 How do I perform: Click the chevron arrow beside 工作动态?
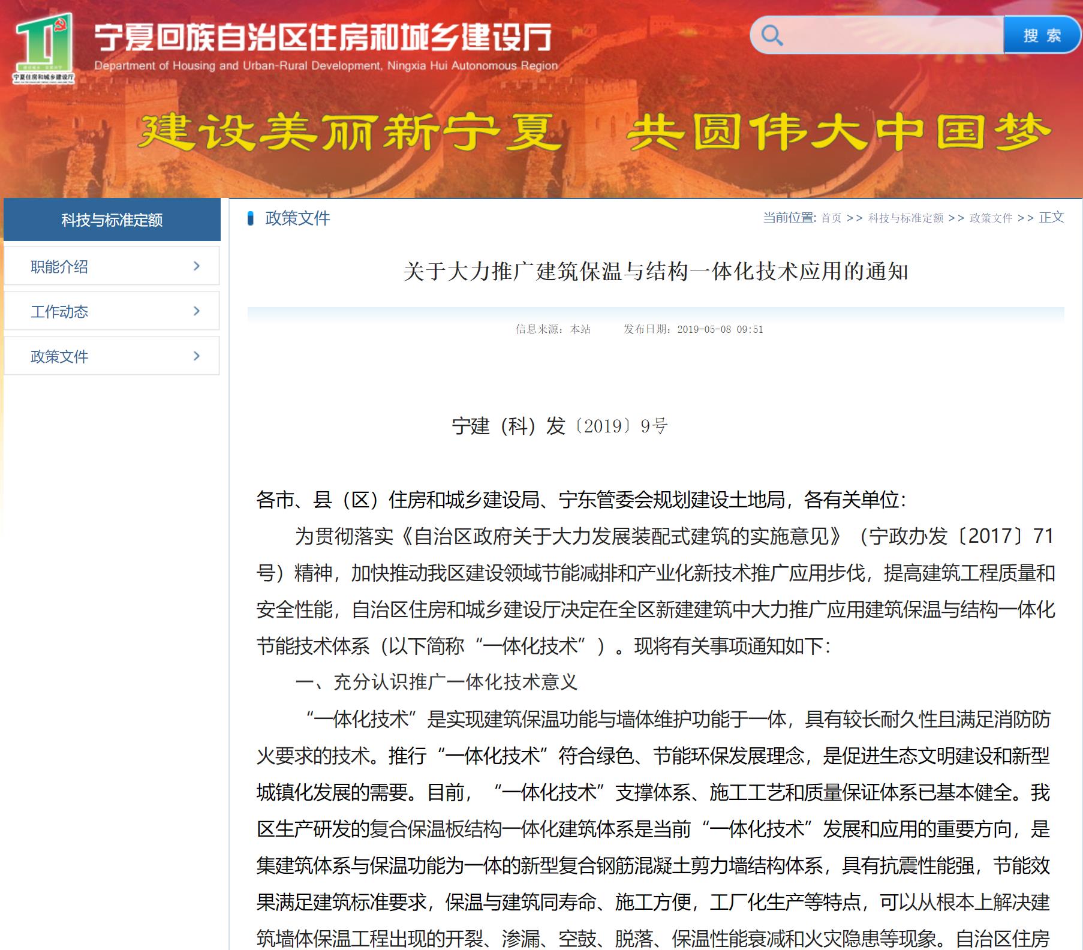(x=196, y=311)
